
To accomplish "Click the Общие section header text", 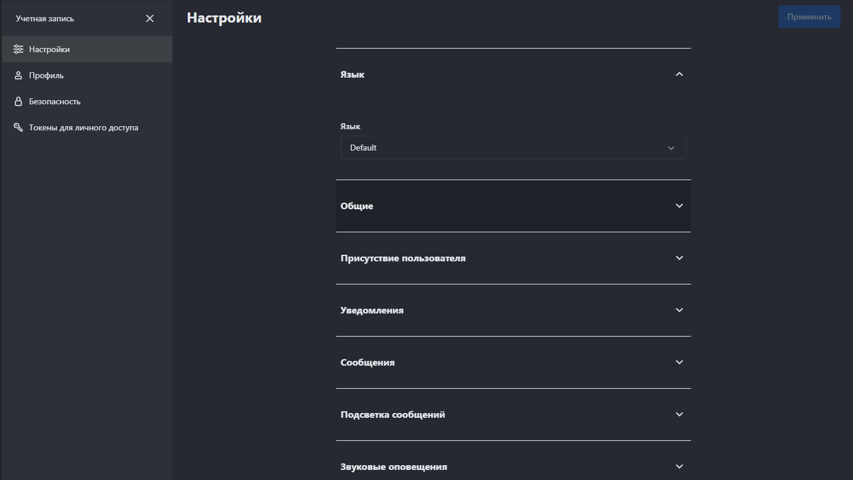I will tap(357, 206).
